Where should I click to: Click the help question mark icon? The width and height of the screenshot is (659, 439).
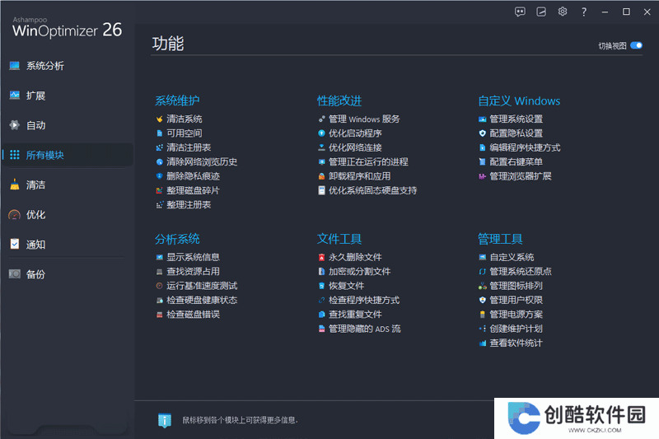(x=584, y=12)
